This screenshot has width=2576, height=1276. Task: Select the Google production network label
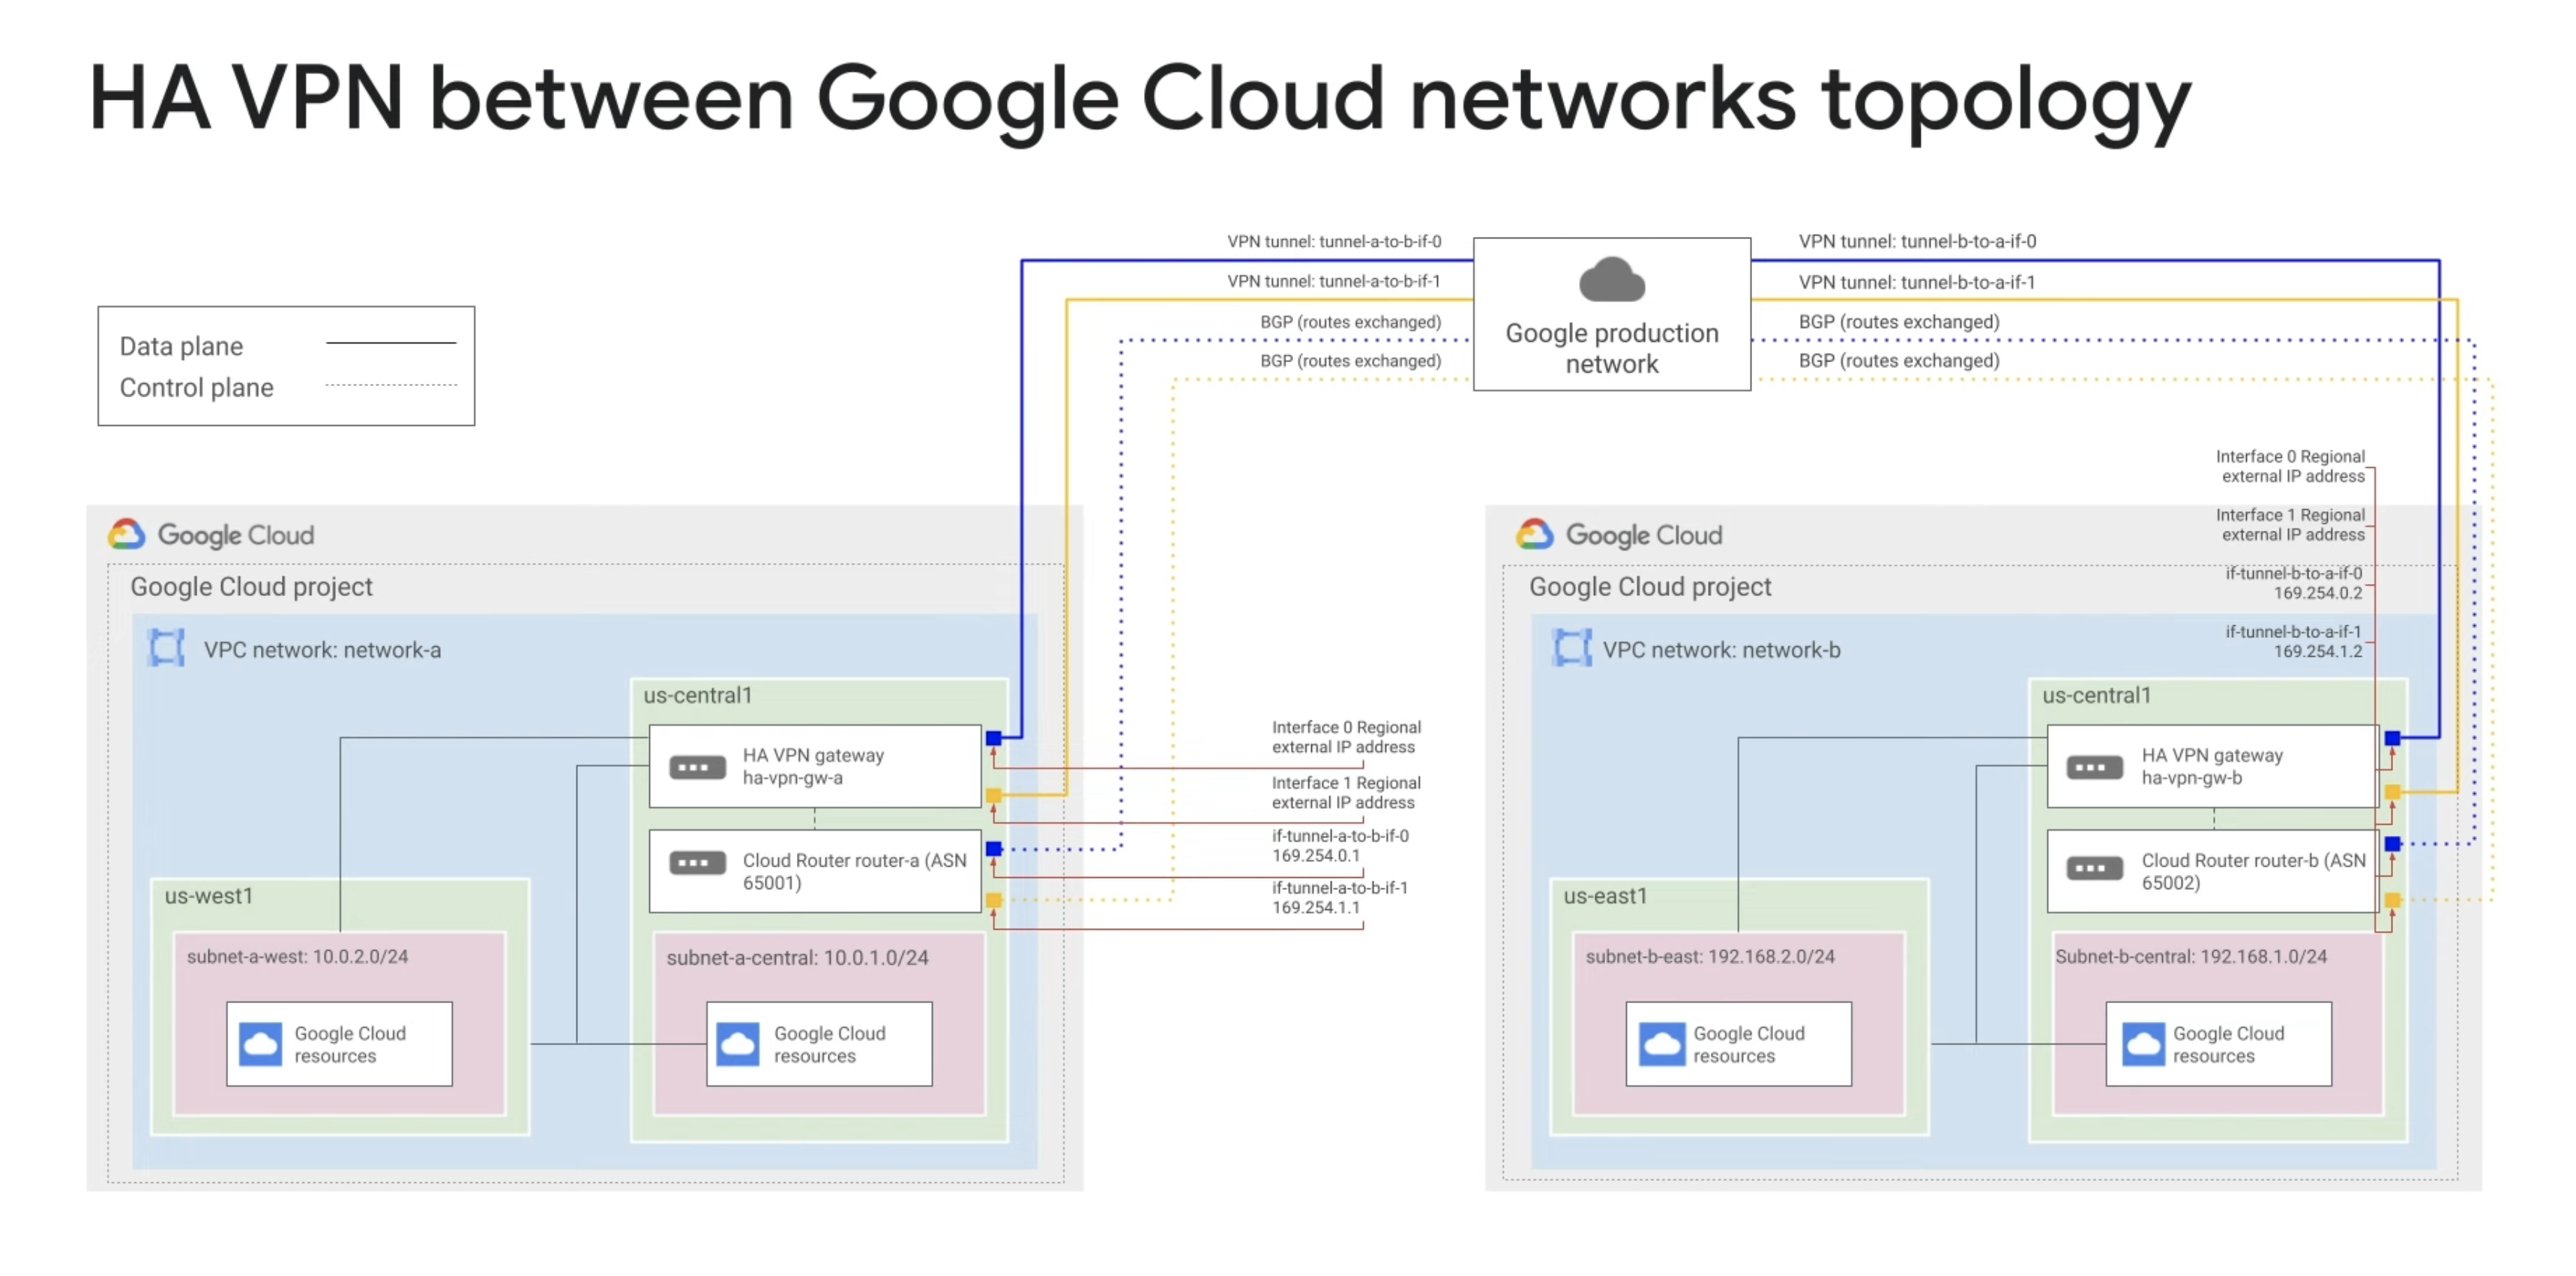pyautogui.click(x=1612, y=348)
